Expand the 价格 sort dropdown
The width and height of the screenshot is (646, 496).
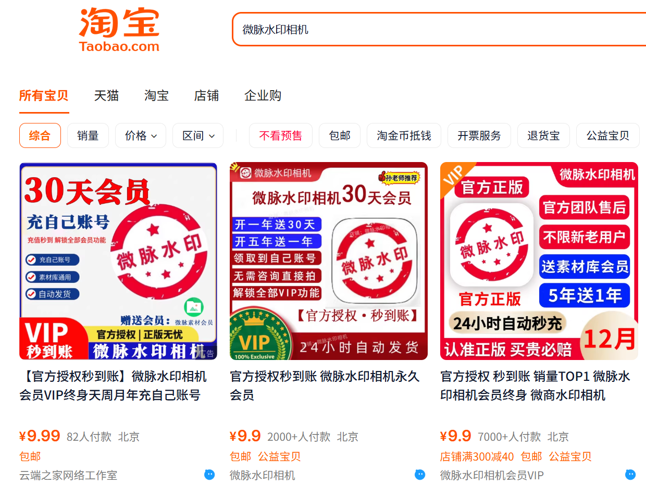point(141,135)
